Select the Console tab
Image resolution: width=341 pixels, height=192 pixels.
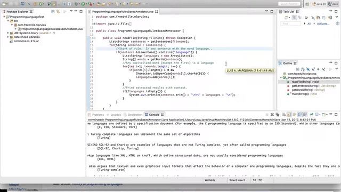(x=154, y=115)
